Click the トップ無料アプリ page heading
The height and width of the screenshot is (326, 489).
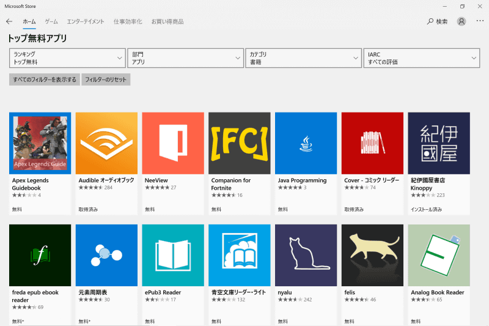(37, 39)
